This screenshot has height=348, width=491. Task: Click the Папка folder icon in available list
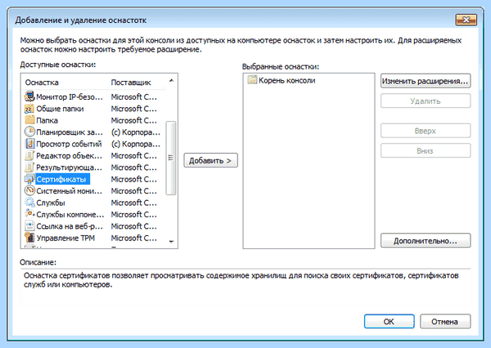(29, 120)
